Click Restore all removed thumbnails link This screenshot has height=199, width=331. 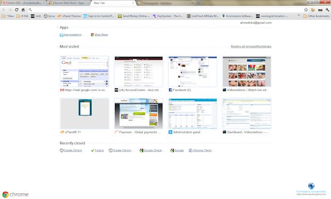[251, 47]
